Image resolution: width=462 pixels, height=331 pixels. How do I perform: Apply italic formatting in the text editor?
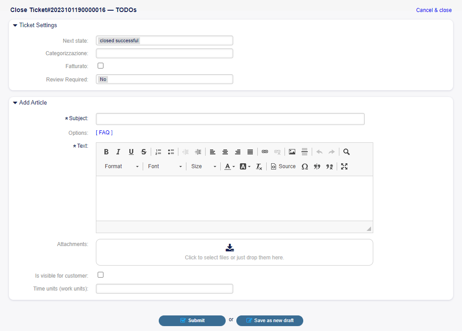pos(118,152)
